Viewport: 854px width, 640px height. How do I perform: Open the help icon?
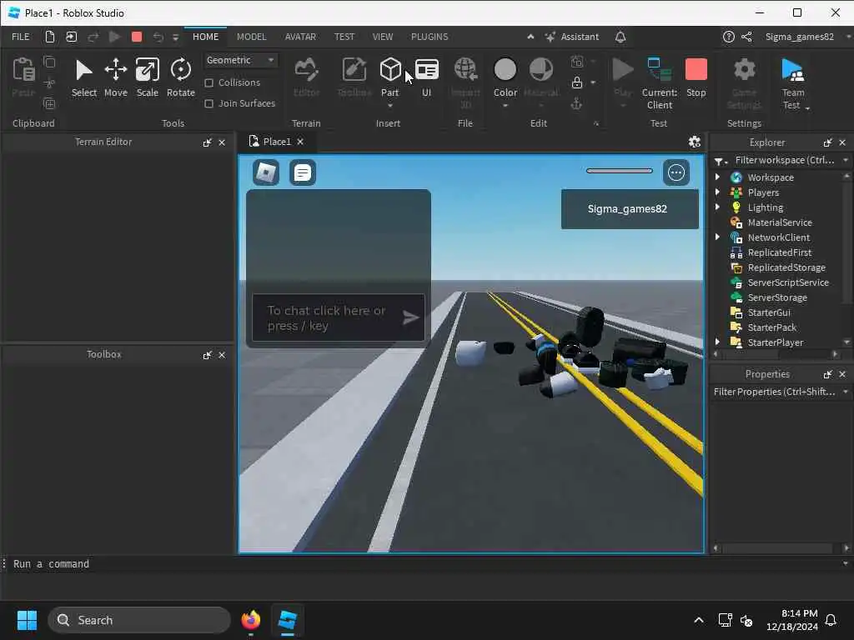pyautogui.click(x=728, y=37)
